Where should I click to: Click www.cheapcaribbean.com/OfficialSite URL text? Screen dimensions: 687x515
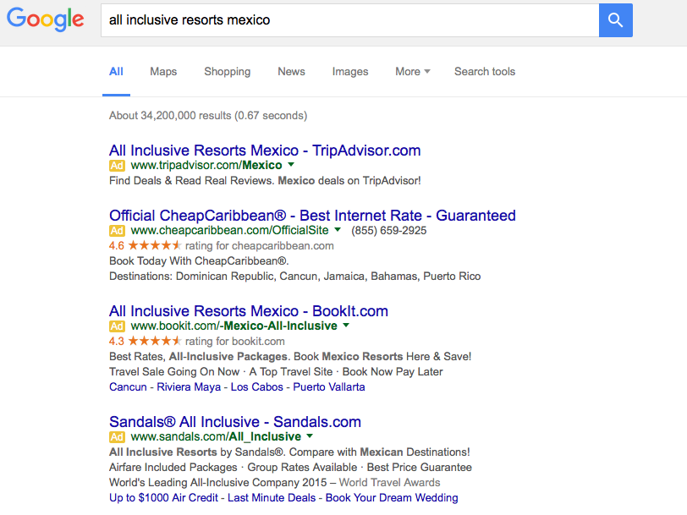click(229, 230)
